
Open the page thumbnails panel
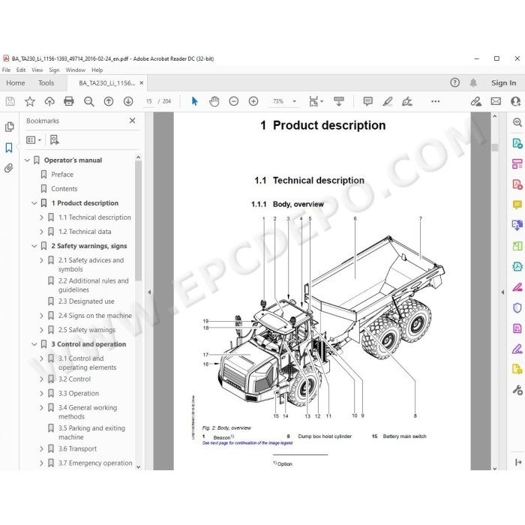tap(9, 127)
